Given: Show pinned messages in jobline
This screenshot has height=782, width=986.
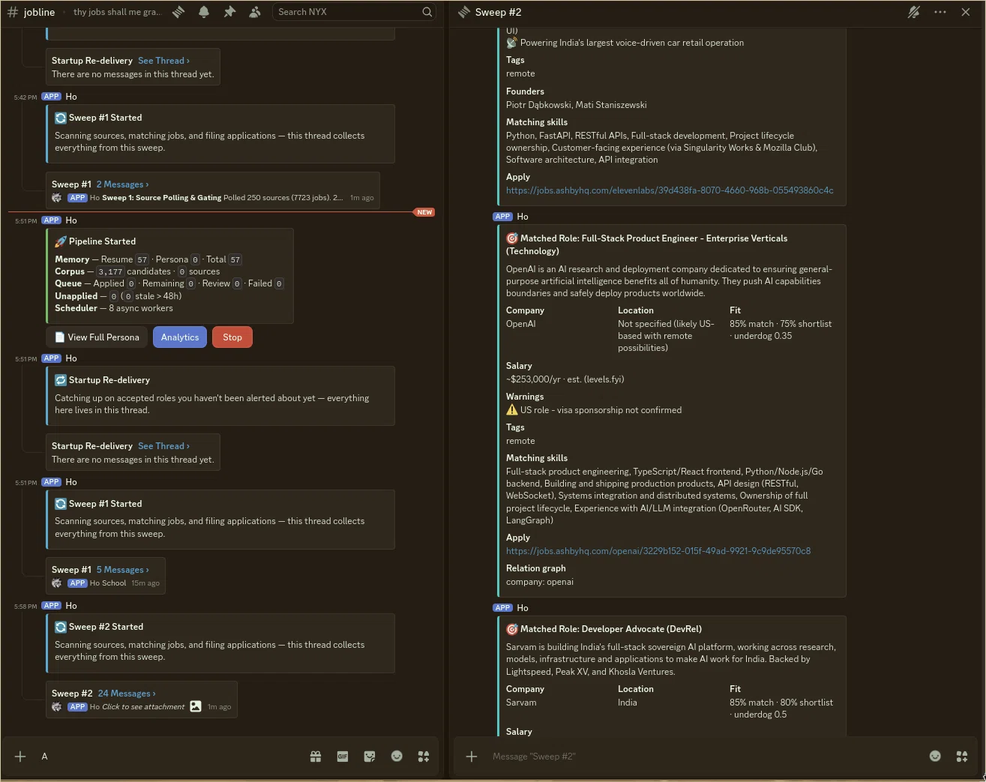Looking at the screenshot, I should click(229, 12).
